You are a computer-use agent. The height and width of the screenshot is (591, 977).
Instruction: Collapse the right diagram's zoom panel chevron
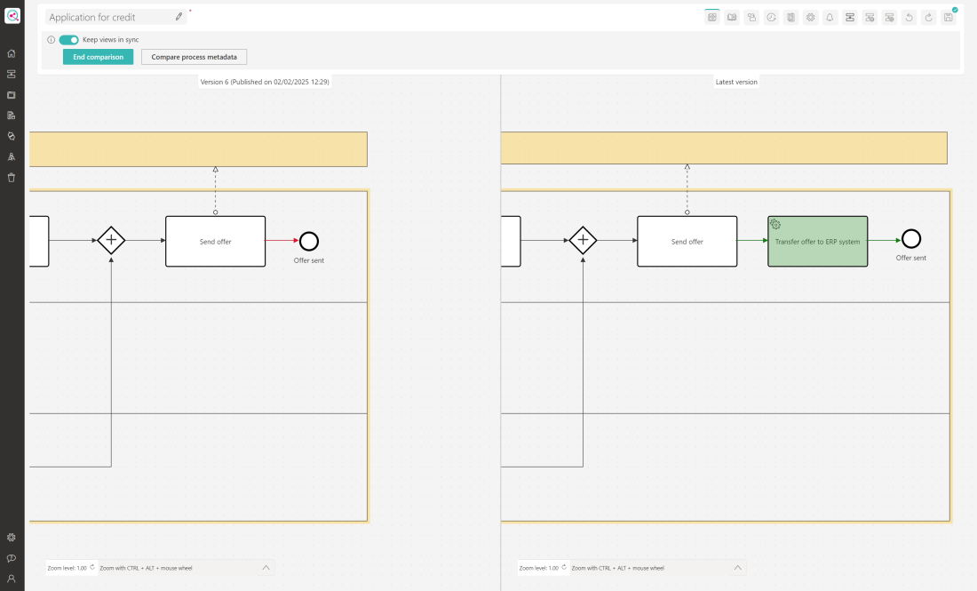pos(737,567)
